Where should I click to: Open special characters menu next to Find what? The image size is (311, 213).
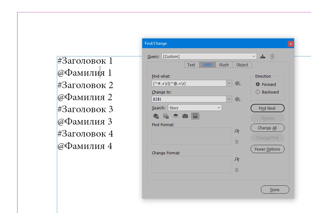tap(238, 83)
